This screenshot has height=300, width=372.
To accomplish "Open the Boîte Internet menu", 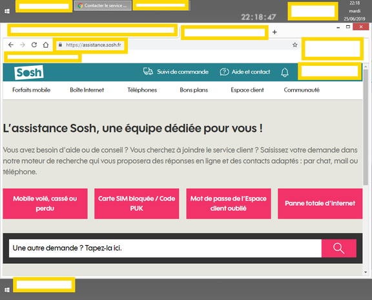I will click(87, 90).
